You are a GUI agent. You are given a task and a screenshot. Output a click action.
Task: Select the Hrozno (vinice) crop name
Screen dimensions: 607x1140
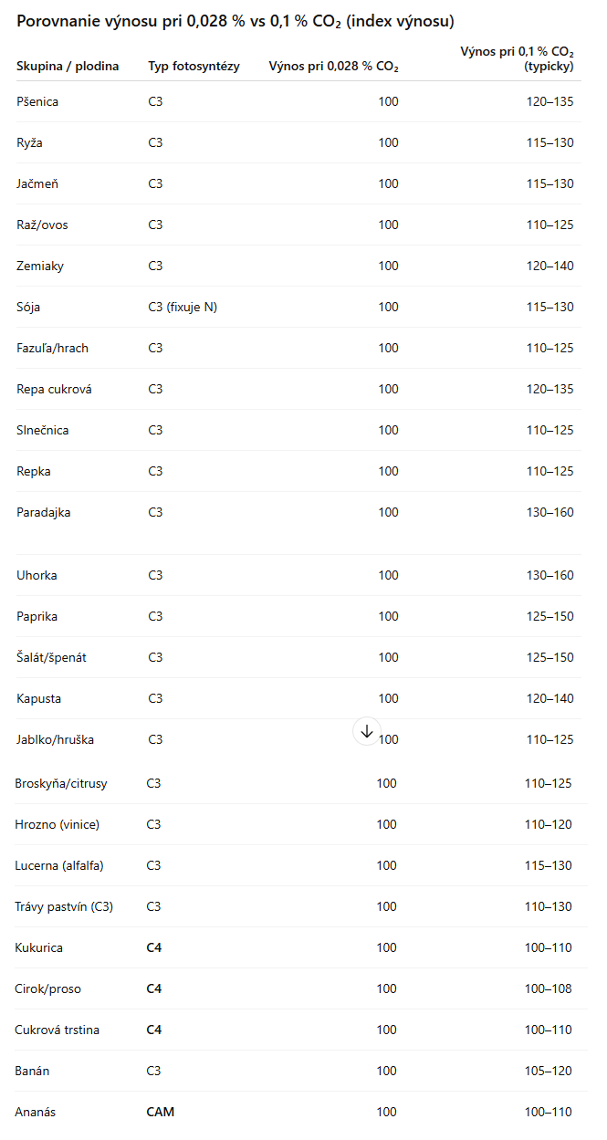click(x=58, y=824)
